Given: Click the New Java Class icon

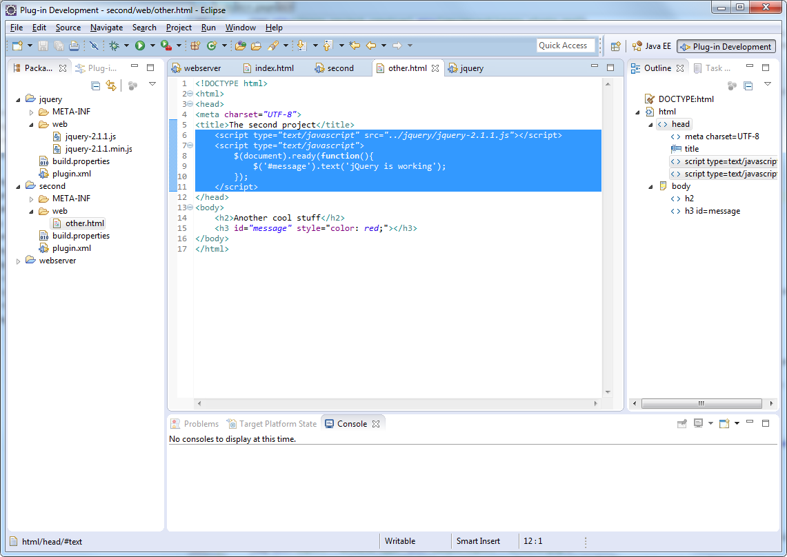Looking at the screenshot, I should [212, 45].
